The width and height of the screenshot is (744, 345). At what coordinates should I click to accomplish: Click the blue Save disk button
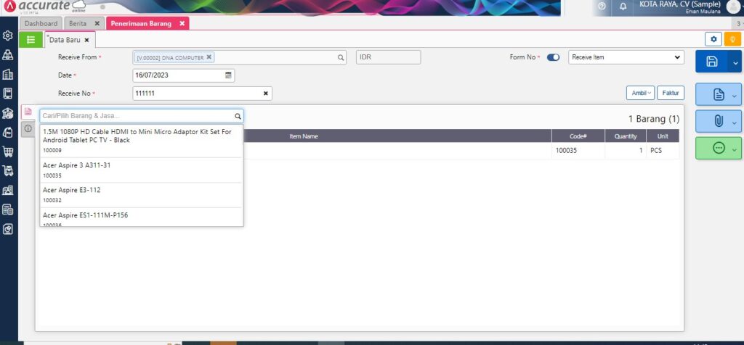[x=712, y=62]
